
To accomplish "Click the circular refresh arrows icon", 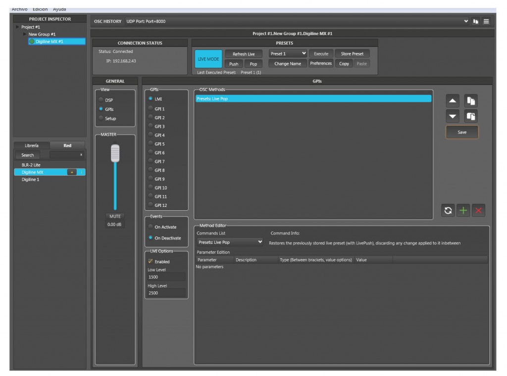I will coord(448,210).
